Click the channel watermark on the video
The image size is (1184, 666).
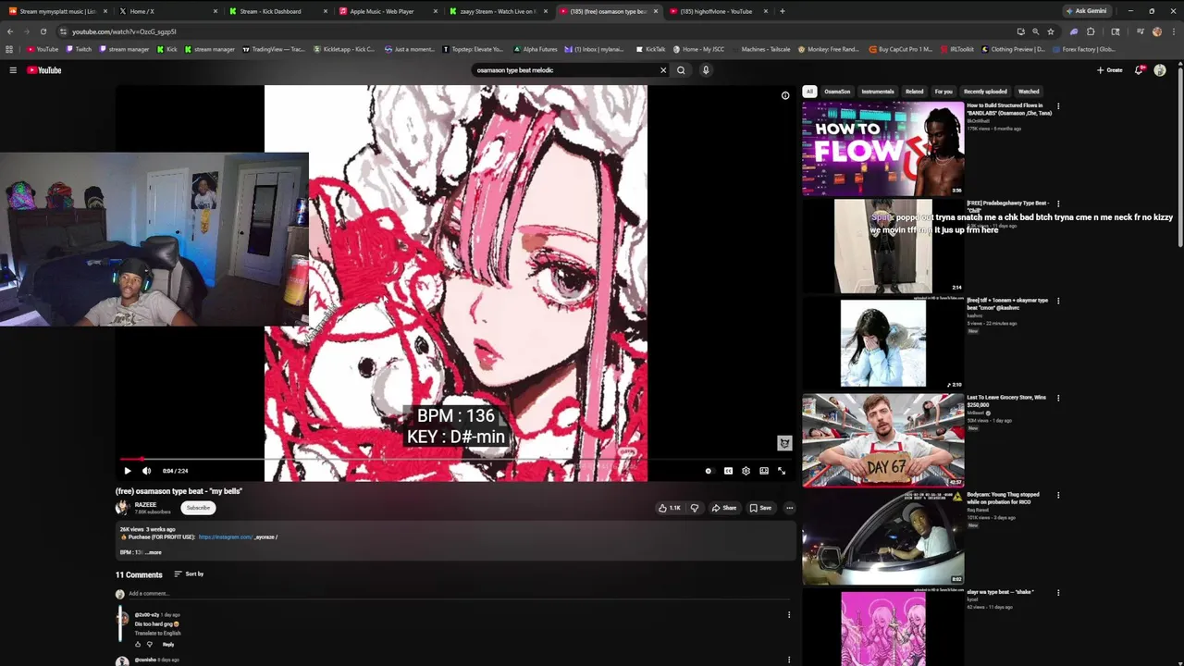[x=784, y=443]
